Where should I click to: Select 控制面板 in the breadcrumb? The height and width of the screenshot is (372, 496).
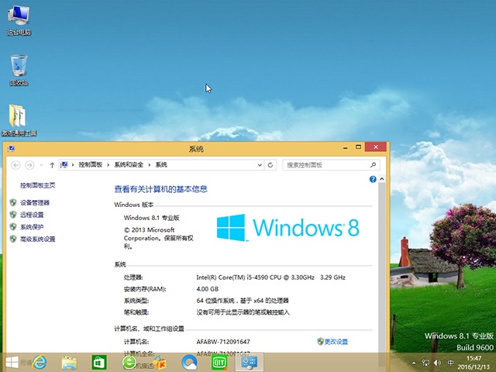pos(91,165)
